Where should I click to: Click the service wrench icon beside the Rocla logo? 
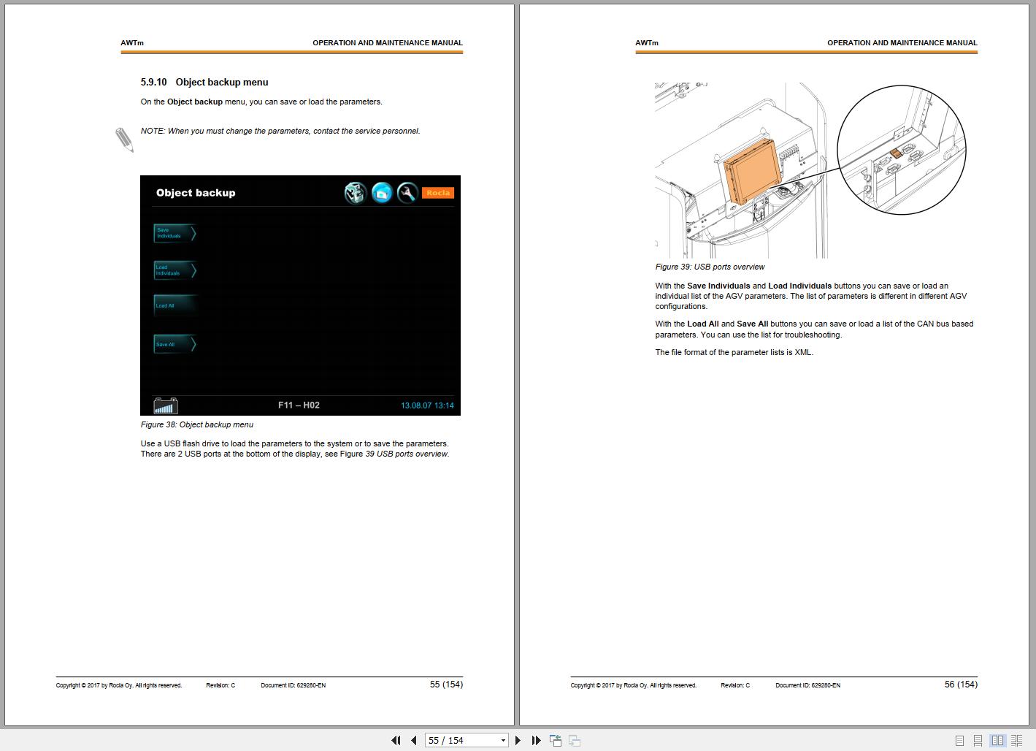pos(407,192)
